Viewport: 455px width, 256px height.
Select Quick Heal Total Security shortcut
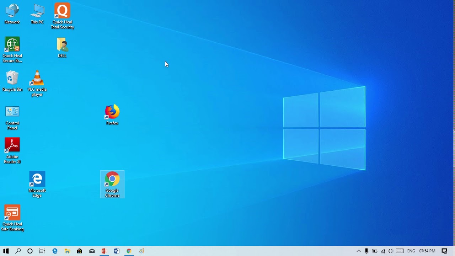click(x=62, y=16)
